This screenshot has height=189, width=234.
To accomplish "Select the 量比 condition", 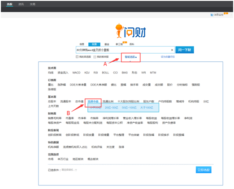I will [51, 85].
